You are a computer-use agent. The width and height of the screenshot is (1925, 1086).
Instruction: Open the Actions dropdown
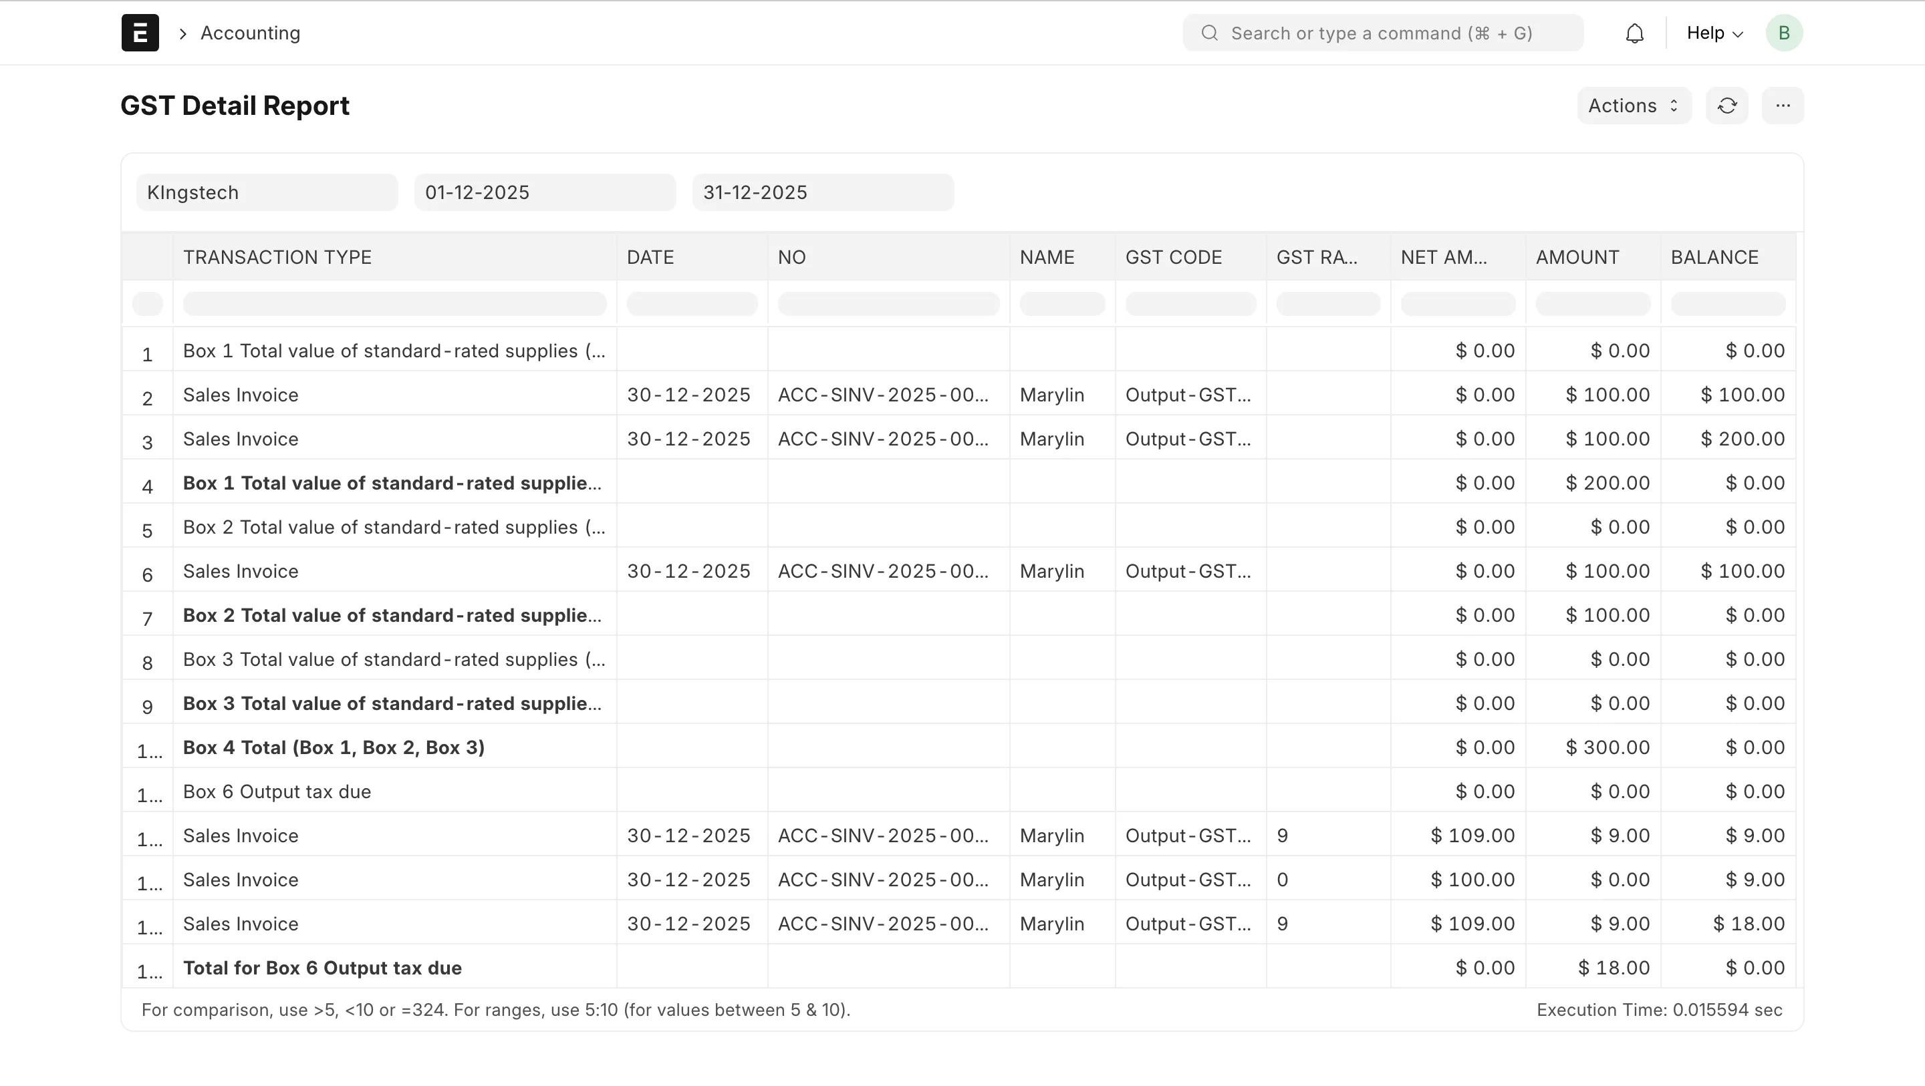[1634, 106]
